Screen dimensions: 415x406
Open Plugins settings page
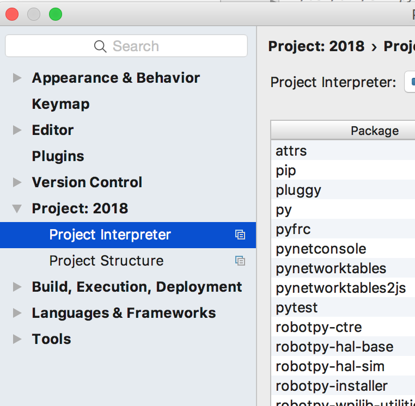[58, 156]
